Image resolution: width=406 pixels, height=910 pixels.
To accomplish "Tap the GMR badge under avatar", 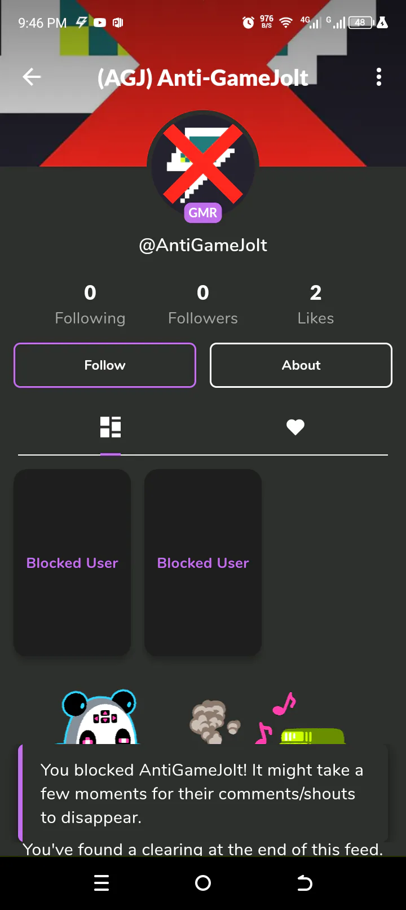I will (203, 213).
